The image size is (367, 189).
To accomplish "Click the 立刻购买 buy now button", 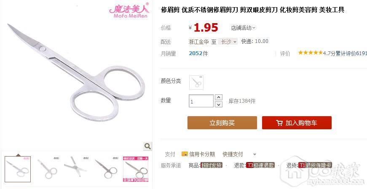I will (x=222, y=123).
